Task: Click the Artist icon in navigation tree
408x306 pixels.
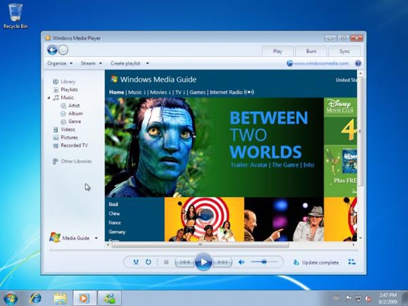Action: click(63, 106)
